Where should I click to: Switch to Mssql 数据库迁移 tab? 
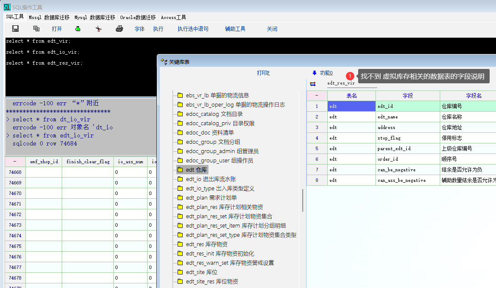pos(49,17)
